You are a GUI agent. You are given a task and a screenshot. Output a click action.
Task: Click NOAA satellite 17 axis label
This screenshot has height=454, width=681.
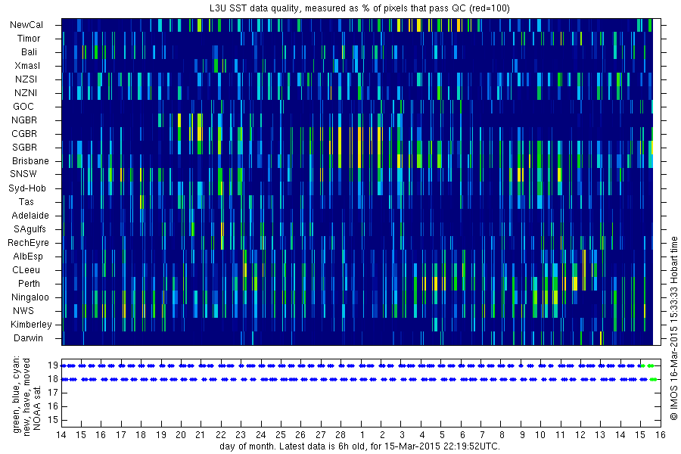[53, 393]
